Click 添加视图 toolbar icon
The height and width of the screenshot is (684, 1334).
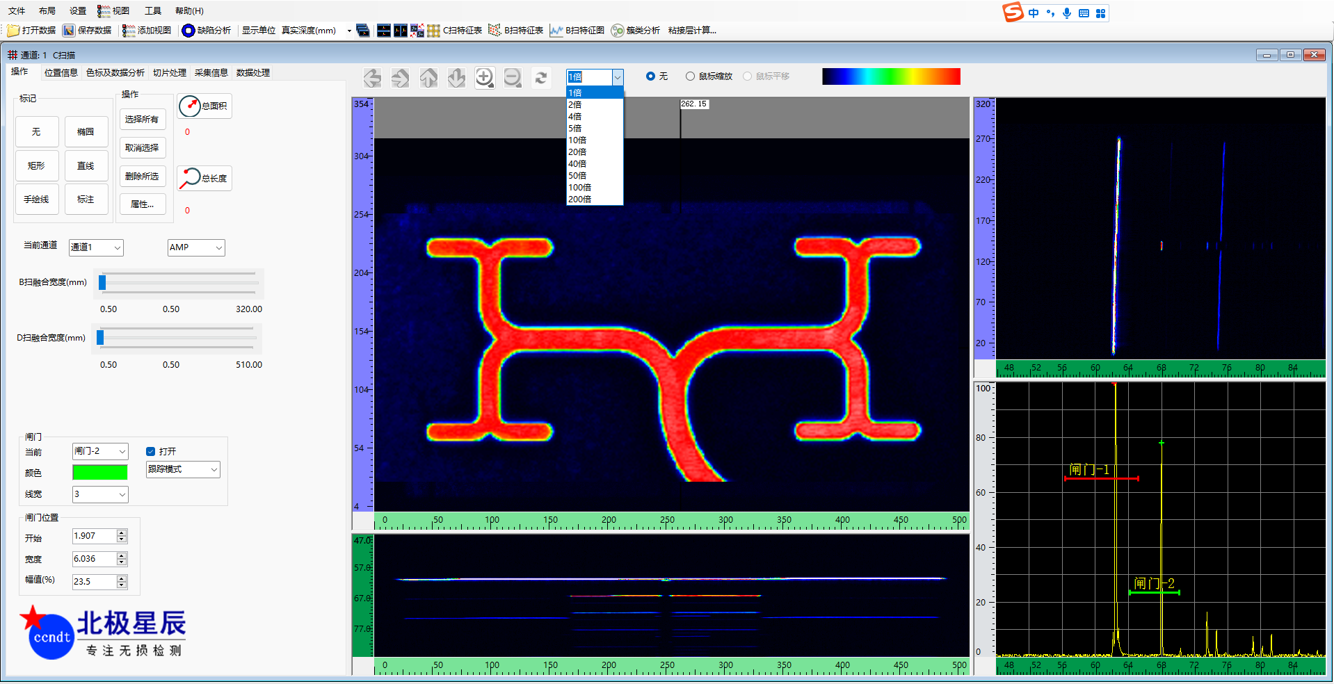(129, 31)
